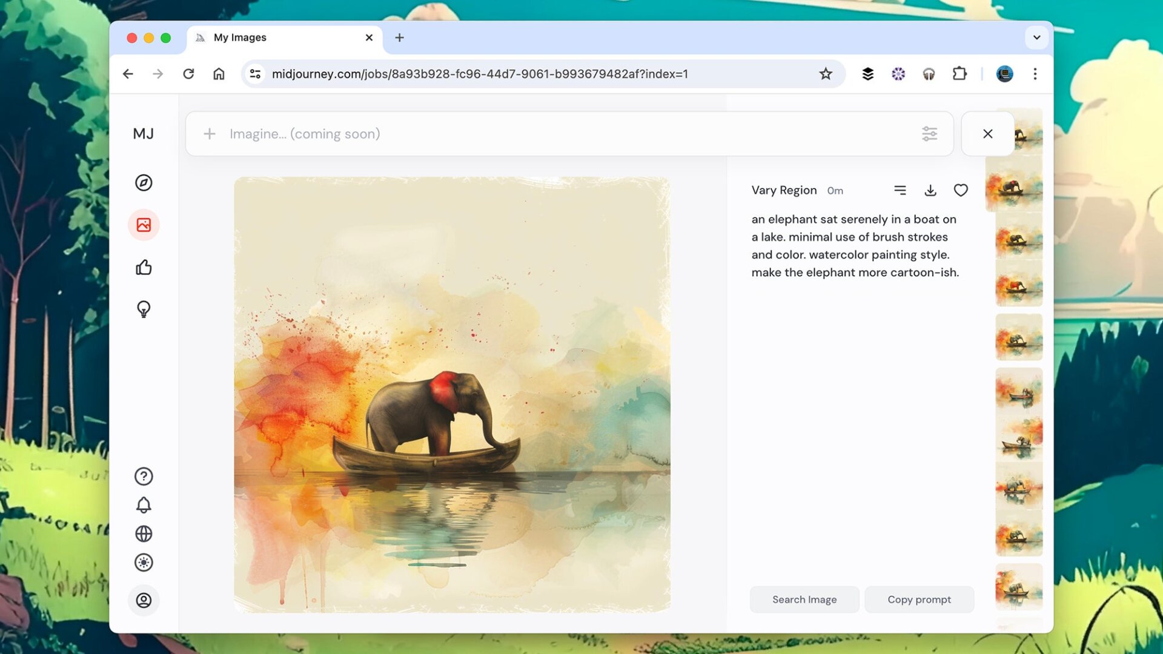This screenshot has height=654, width=1163.
Task: Open a new browser tab
Action: 399,38
